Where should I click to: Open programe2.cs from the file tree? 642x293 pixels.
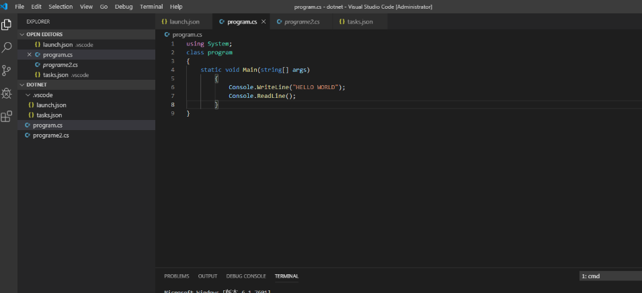click(50, 135)
